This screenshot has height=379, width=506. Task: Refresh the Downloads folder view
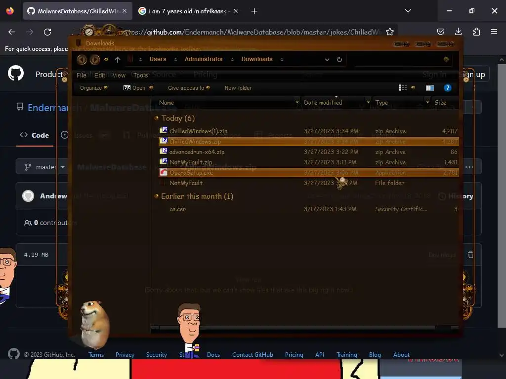coord(339,59)
